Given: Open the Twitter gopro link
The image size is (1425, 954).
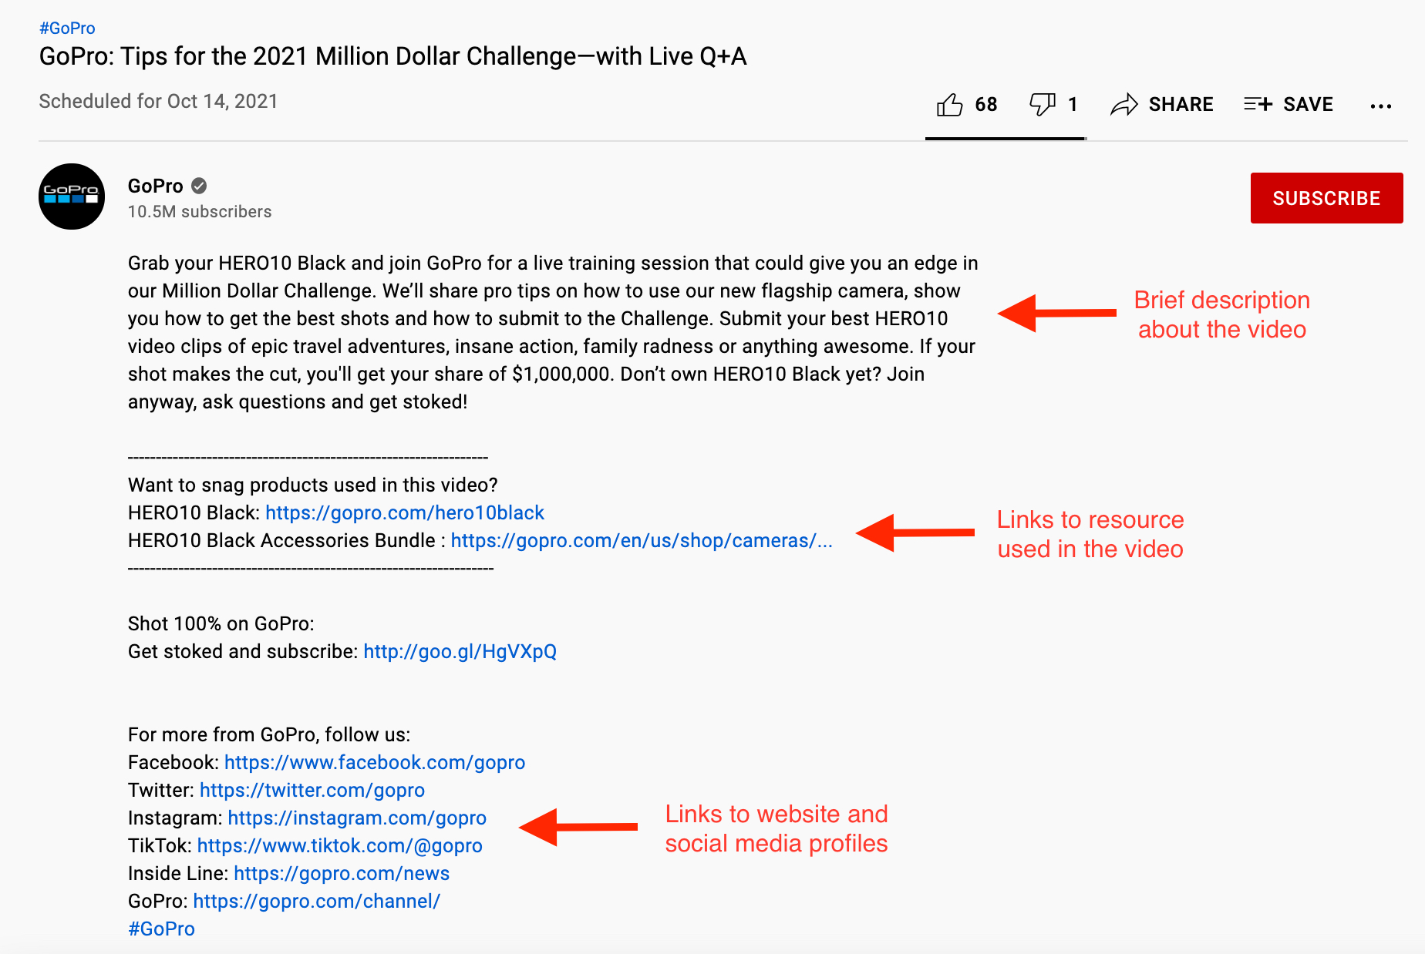Looking at the screenshot, I should tap(312, 790).
